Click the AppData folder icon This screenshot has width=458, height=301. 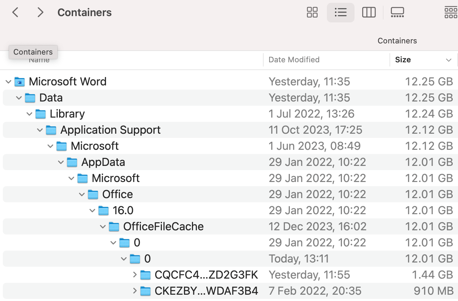pos(72,162)
